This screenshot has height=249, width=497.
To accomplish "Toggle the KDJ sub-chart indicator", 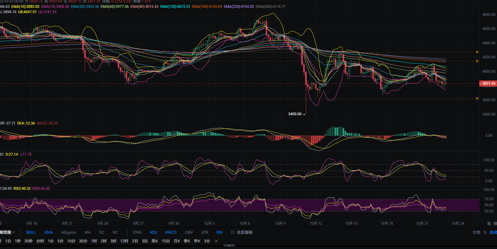I will [x=153, y=232].
